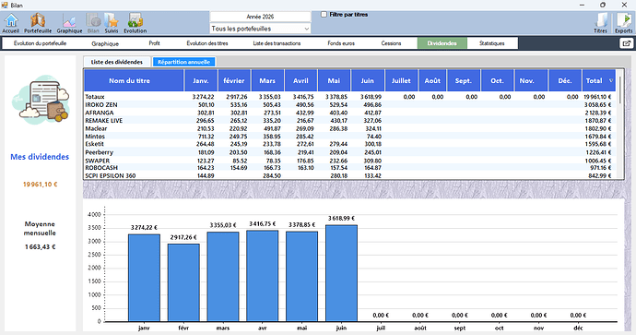
Task: Switch to the Profit tab
Action: (x=154, y=43)
